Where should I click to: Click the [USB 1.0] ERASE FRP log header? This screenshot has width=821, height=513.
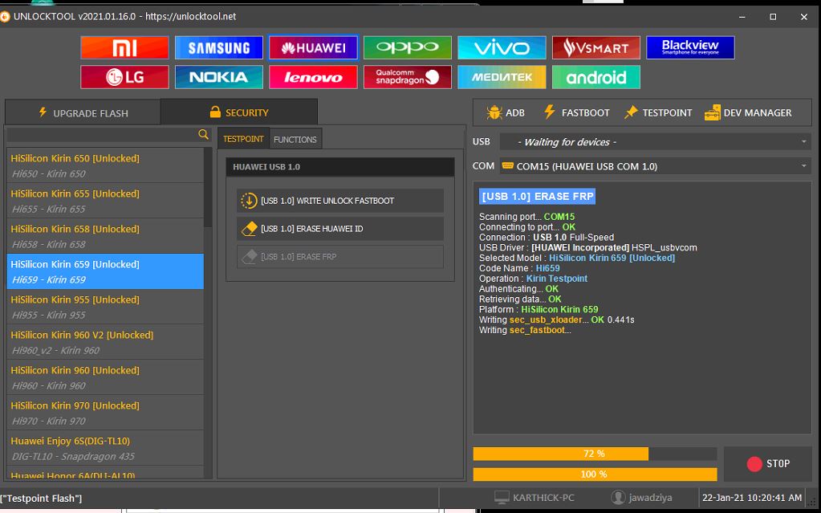tap(537, 197)
